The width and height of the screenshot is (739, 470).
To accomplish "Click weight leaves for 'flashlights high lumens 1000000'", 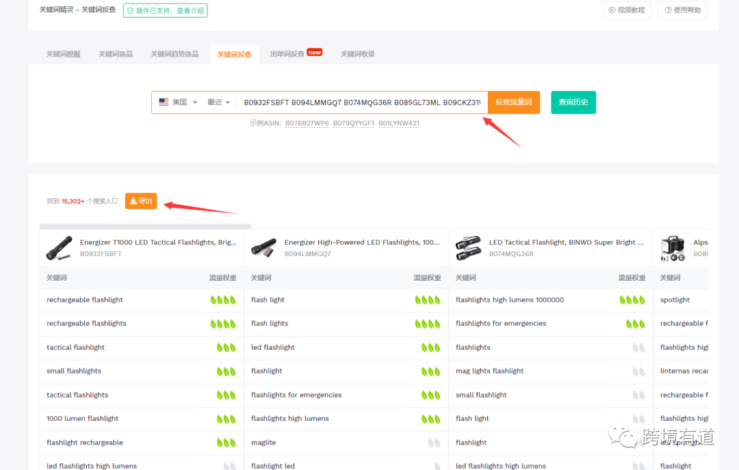I will (x=632, y=300).
